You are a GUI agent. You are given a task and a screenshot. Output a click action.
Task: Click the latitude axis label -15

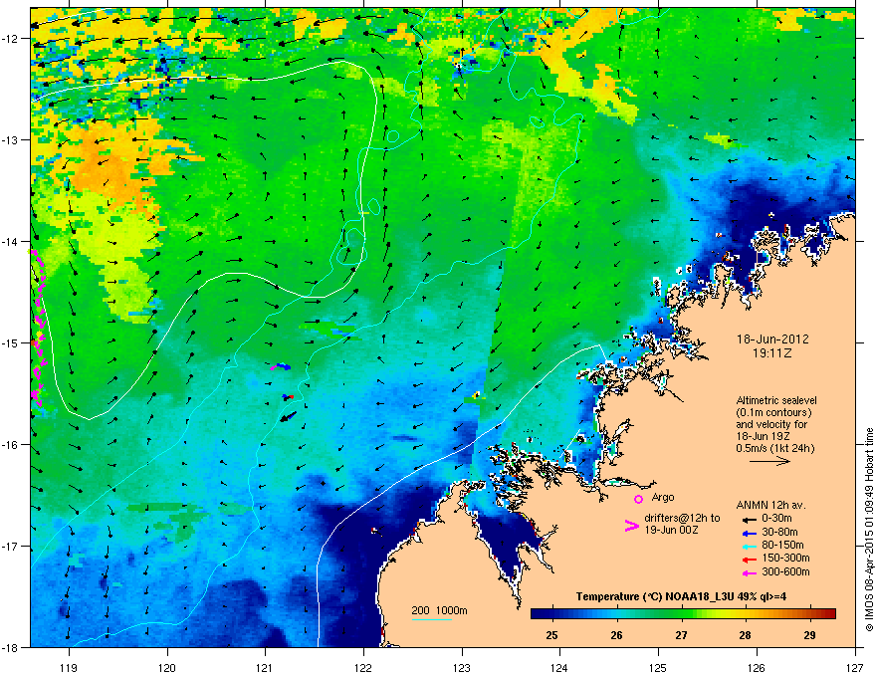pos(10,342)
